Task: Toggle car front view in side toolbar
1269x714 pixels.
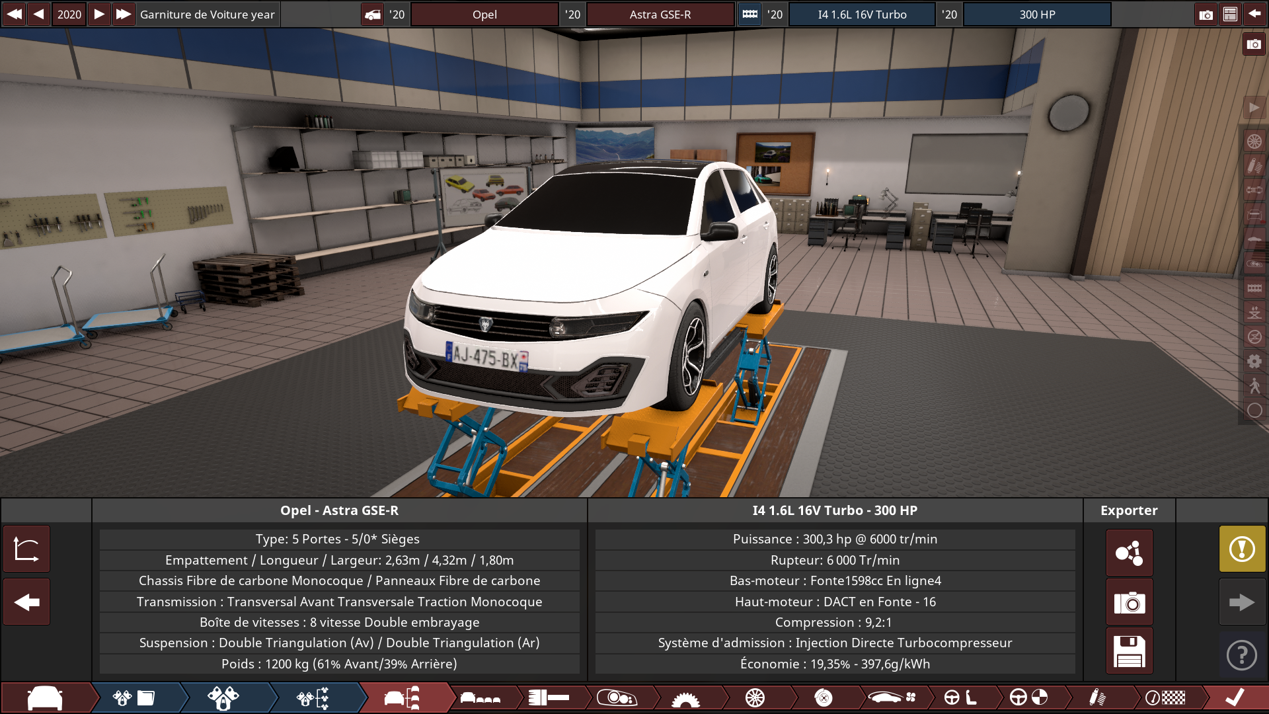Action: coord(1254,214)
